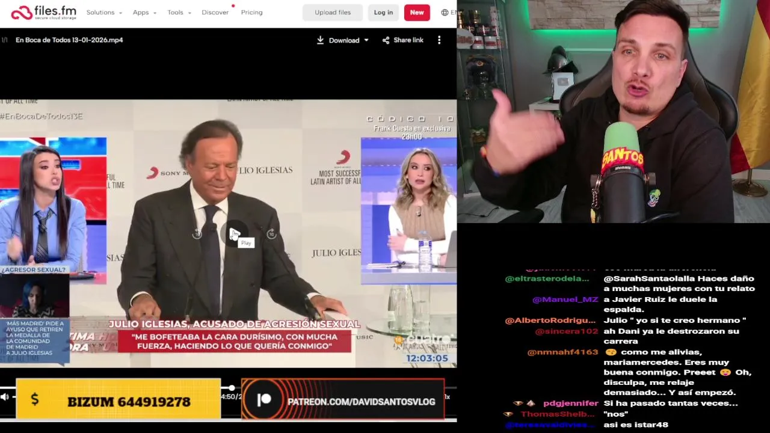Click chat username @AlbertoRodrigu...
This screenshot has height=433, width=770.
click(550, 321)
